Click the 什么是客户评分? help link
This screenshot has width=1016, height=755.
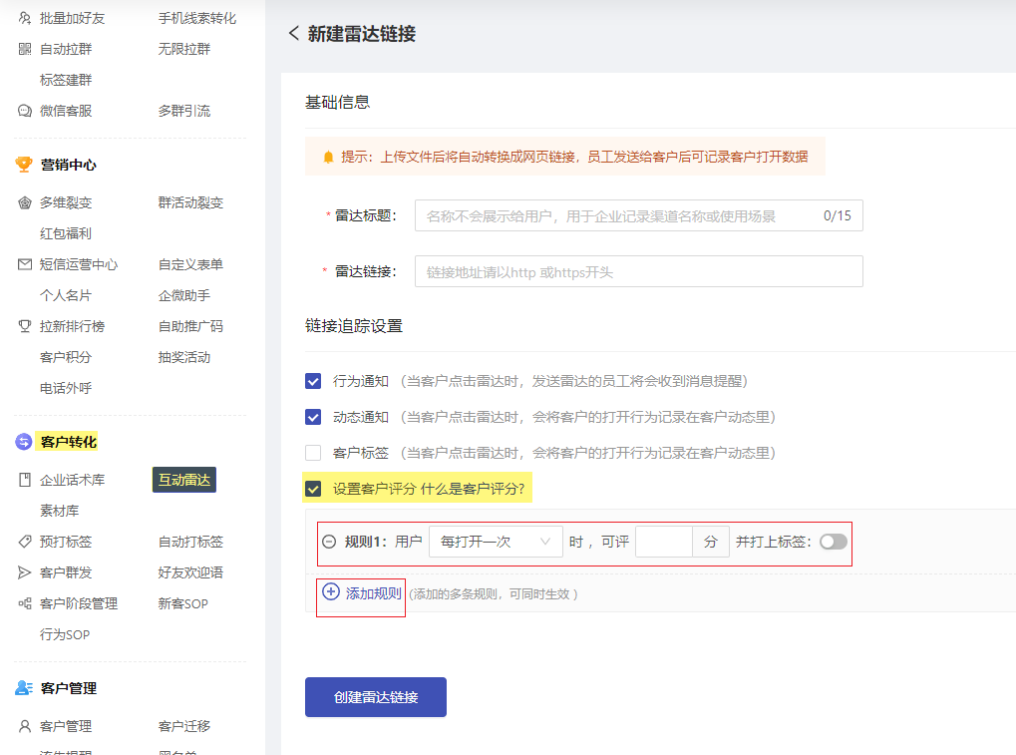pos(473,489)
